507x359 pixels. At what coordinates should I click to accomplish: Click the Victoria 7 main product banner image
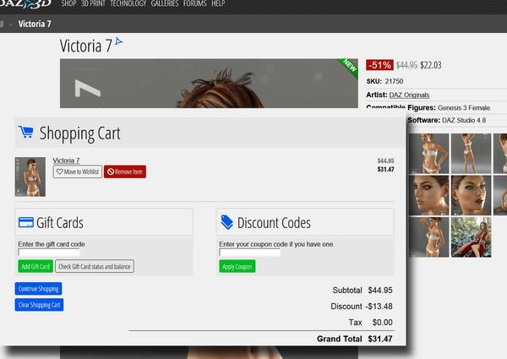click(209, 84)
